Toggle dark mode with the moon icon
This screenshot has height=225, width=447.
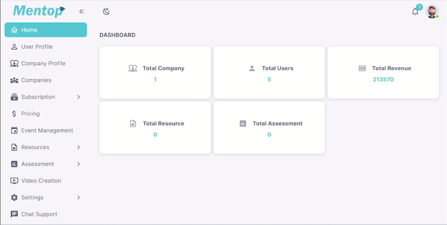coord(106,12)
